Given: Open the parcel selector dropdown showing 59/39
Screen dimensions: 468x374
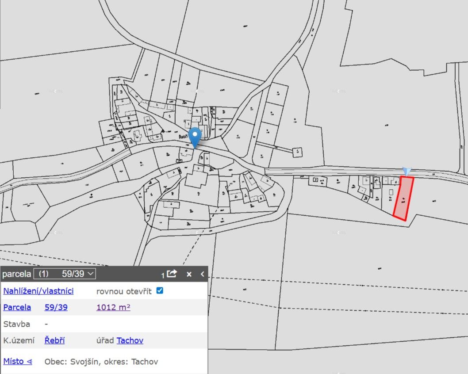Looking at the screenshot, I should (x=65, y=274).
